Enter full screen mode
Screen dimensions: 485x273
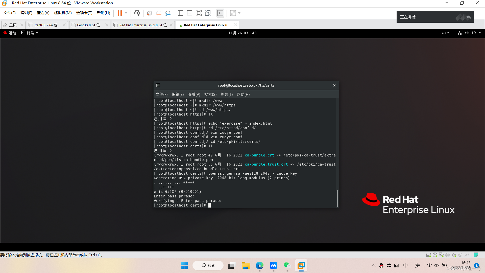[199, 13]
